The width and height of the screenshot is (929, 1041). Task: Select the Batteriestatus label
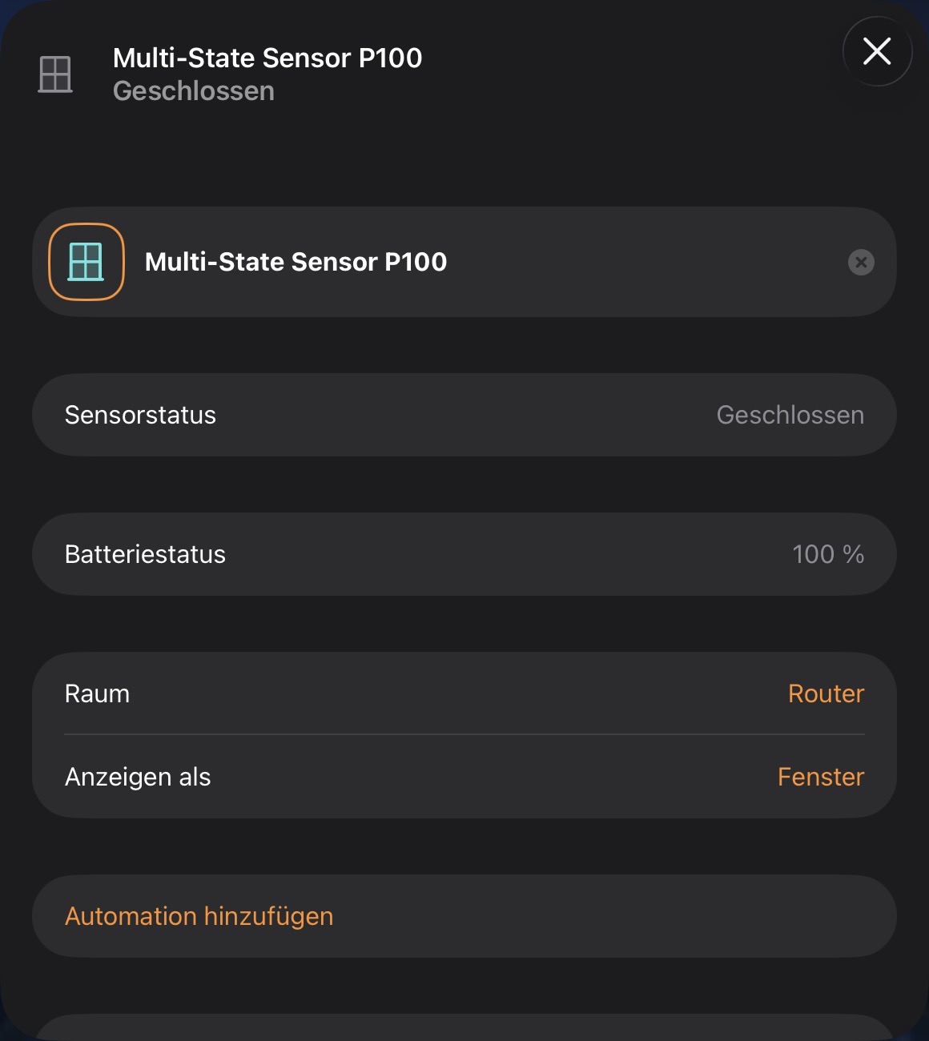coord(145,554)
